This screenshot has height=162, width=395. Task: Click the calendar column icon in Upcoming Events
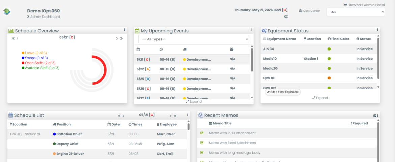tap(138, 50)
